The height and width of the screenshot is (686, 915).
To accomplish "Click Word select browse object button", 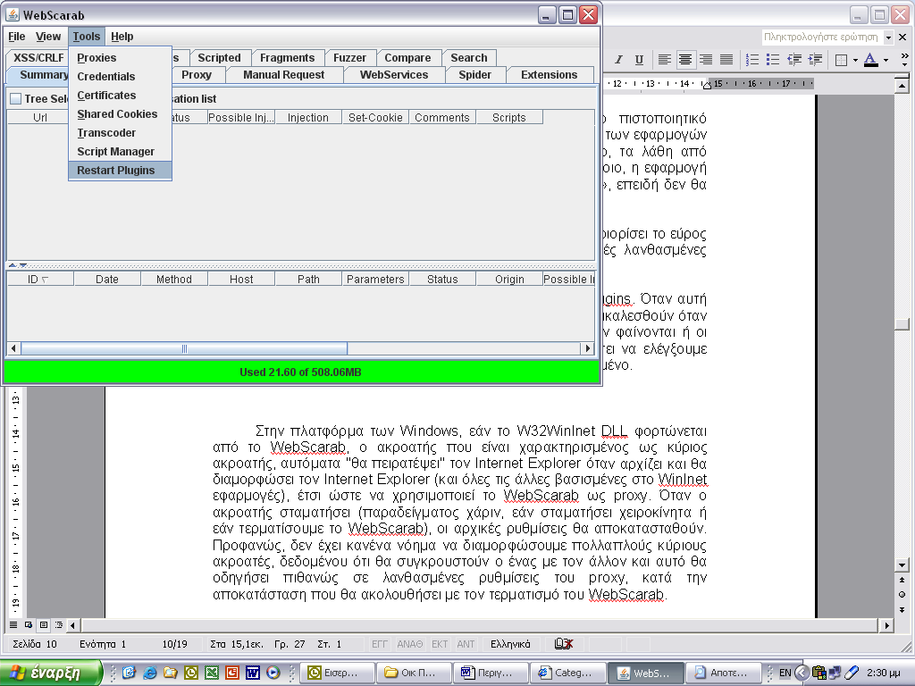I will click(902, 594).
